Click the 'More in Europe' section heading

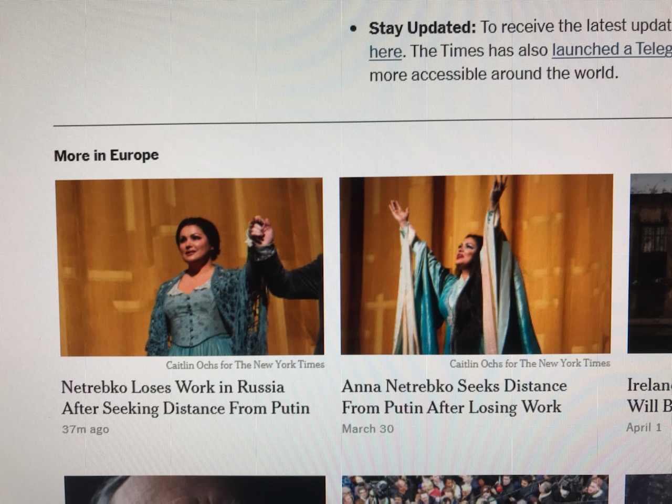(x=106, y=155)
